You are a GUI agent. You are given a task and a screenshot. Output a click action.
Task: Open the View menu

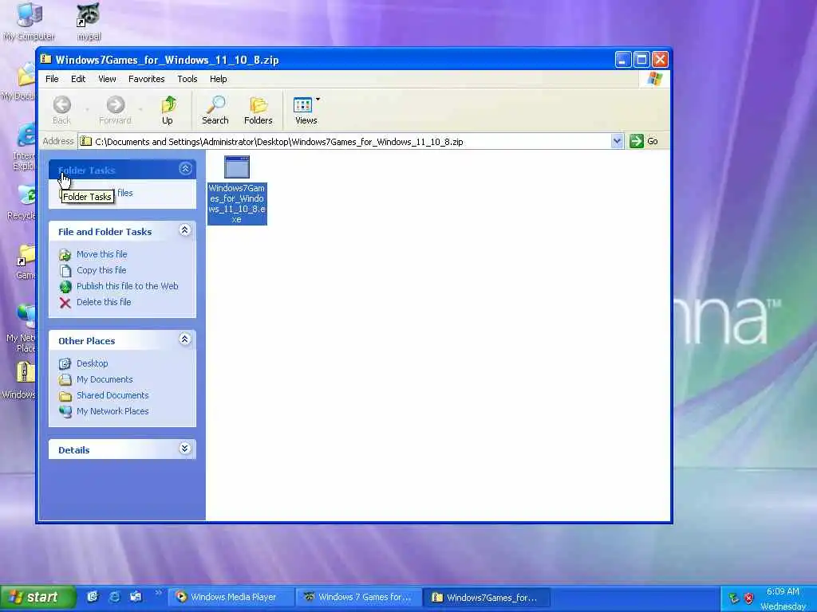pyautogui.click(x=107, y=79)
